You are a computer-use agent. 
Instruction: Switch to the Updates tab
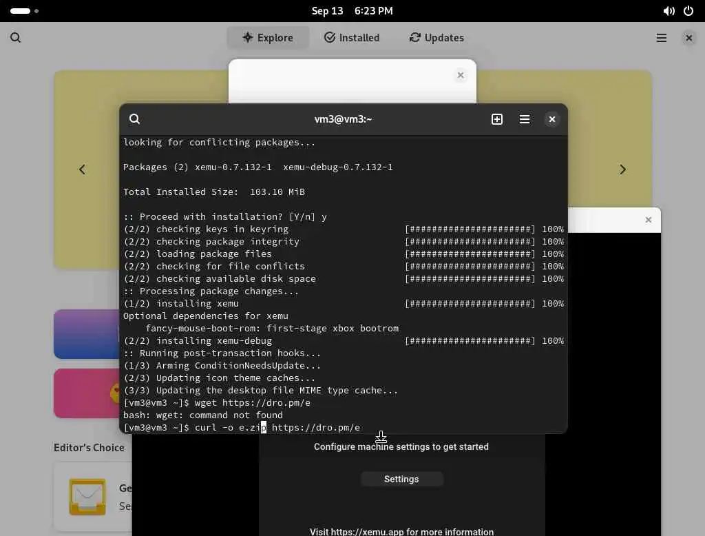pyautogui.click(x=436, y=37)
